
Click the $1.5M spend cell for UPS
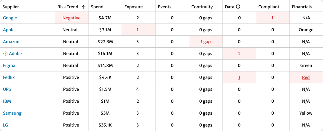(x=105, y=89)
